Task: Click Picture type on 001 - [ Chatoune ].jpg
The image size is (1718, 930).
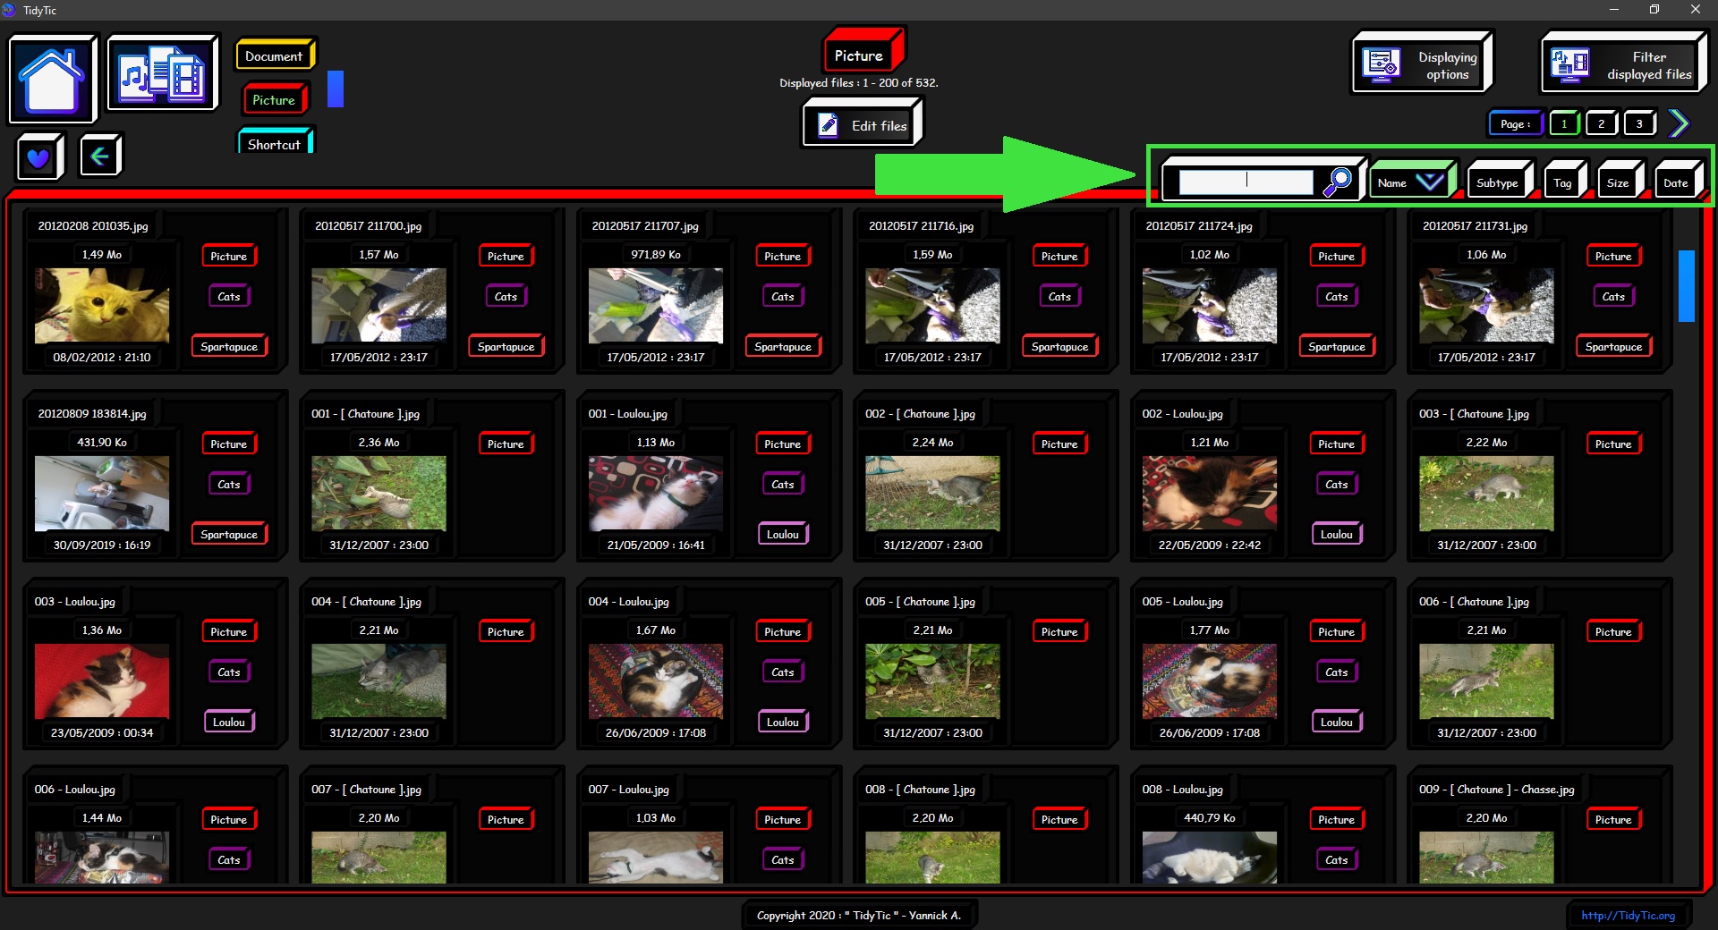Action: click(x=506, y=444)
